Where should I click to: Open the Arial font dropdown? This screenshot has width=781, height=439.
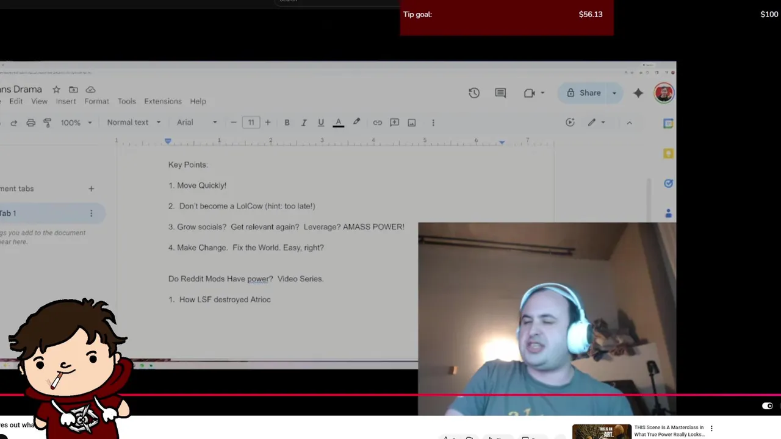click(196, 123)
